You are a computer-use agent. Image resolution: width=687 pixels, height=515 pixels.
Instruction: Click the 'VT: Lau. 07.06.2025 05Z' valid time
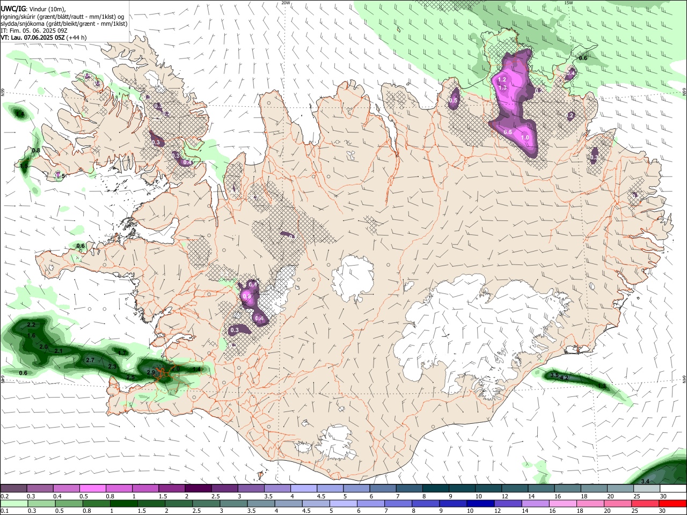(33, 38)
